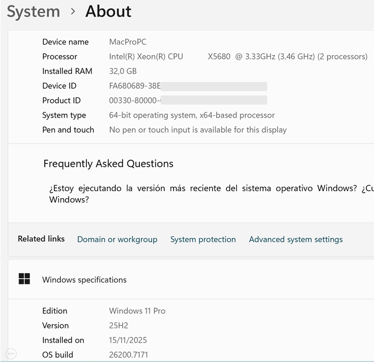Open System protection settings

click(x=203, y=239)
